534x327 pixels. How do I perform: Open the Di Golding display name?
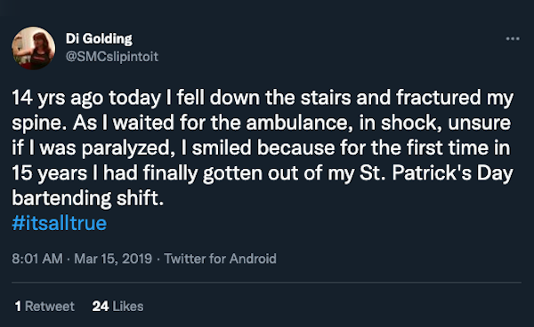[x=99, y=39]
